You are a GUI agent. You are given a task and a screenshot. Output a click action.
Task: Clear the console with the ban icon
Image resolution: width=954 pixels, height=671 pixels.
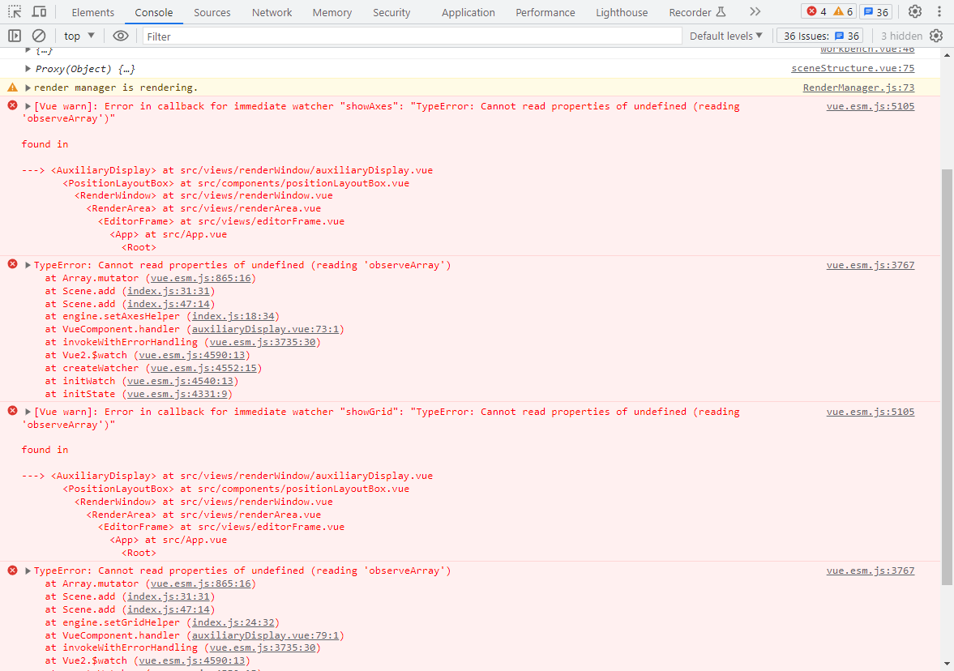coord(39,36)
